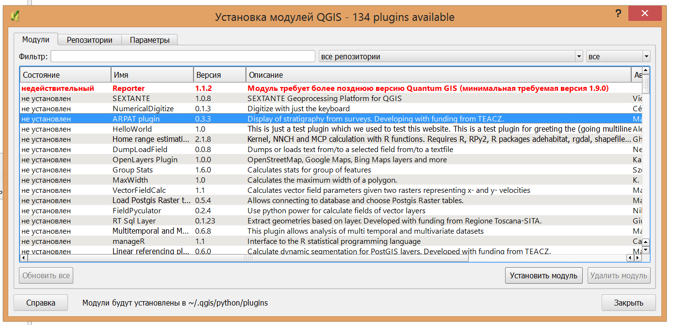Viewport: 673px width, 325px height.
Task: Sort by the Описание column header
Action: 438,75
